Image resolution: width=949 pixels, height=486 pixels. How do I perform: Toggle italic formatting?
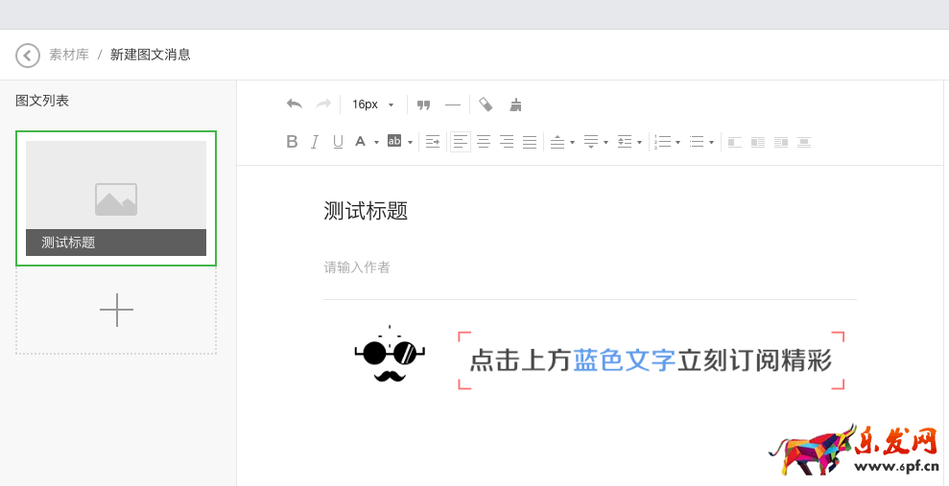(x=315, y=142)
